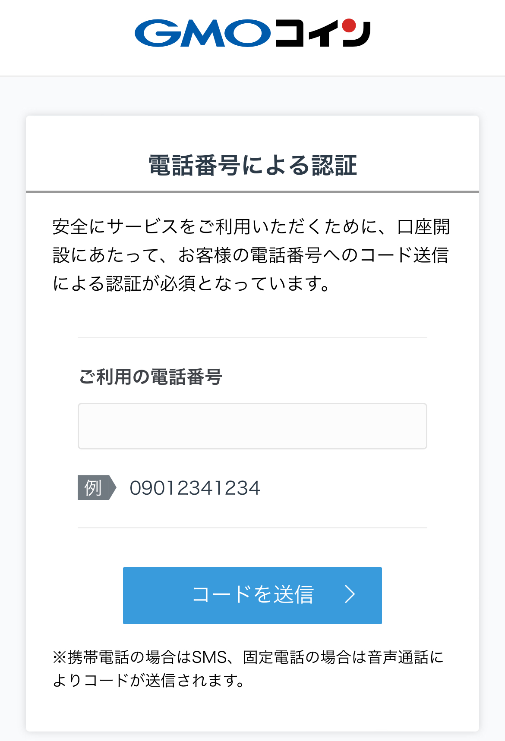This screenshot has width=505, height=741.
Task: Click the dark divider under the heading
Action: [252, 192]
